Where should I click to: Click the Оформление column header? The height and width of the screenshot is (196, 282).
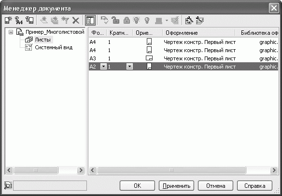[199, 33]
